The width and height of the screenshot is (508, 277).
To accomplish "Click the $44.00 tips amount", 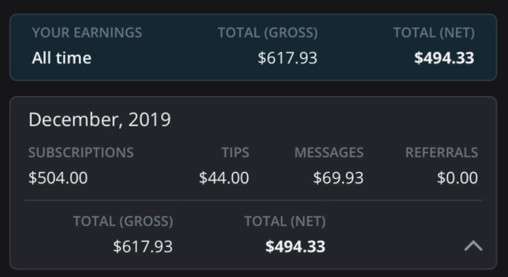I will click(224, 178).
